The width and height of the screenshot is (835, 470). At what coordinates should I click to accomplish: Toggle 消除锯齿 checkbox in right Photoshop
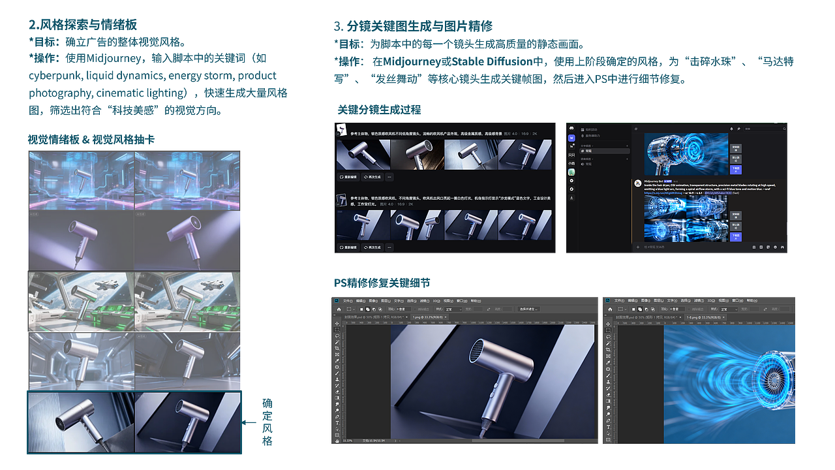click(689, 309)
